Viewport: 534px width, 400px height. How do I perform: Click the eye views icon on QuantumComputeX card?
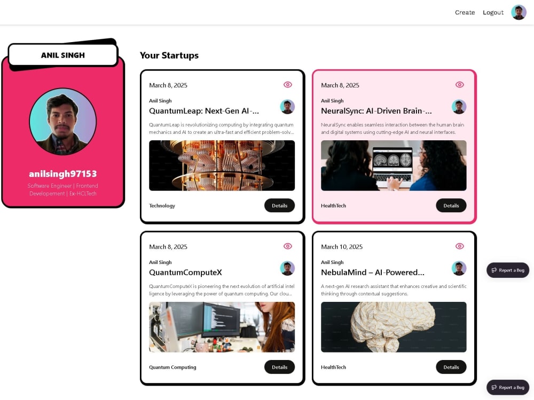288,246
